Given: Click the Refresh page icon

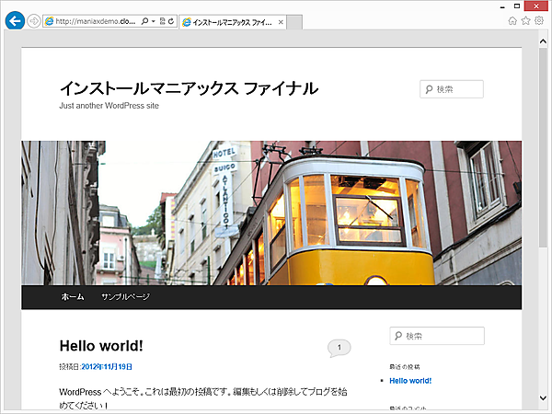Looking at the screenshot, I should point(171,20).
